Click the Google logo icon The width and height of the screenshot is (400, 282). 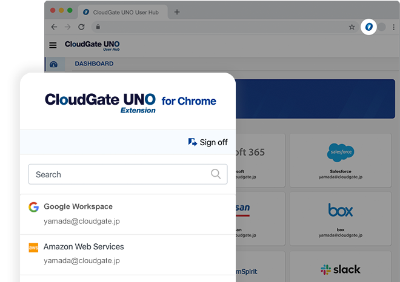33,207
